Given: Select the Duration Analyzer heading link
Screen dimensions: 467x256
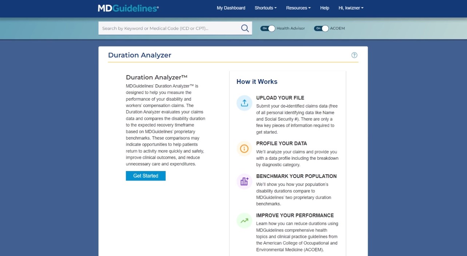Looking at the screenshot, I should (139, 55).
